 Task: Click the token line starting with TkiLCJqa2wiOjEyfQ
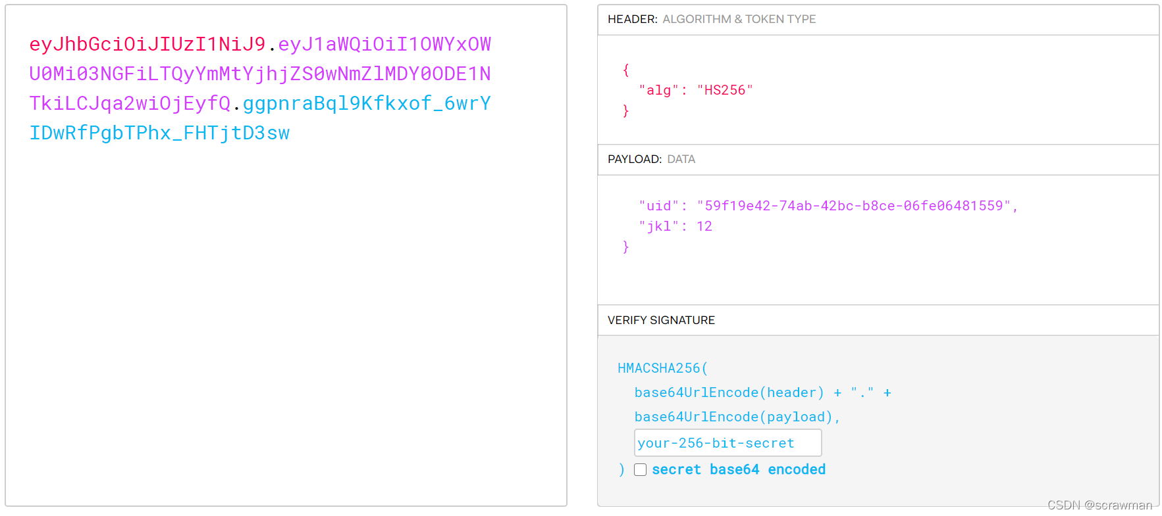click(260, 103)
